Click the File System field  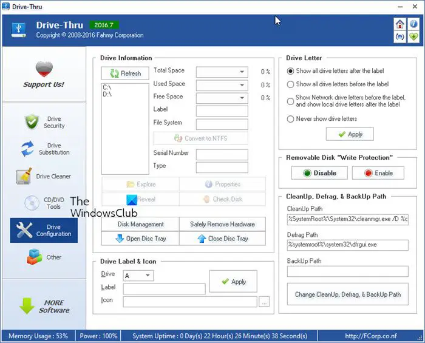222,124
